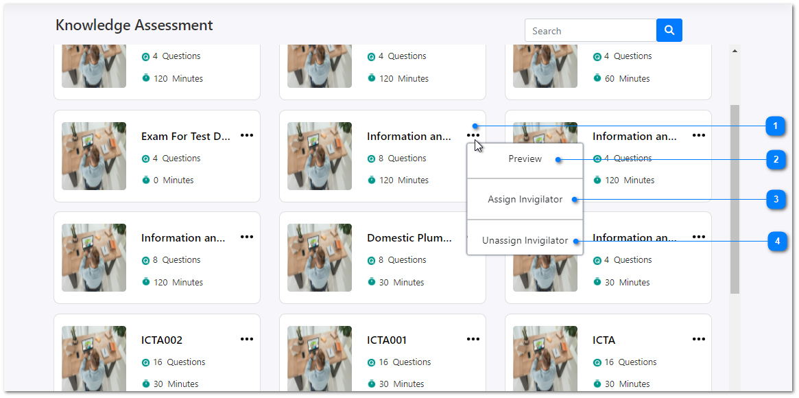The height and width of the screenshot is (398, 799).
Task: Open three-dot menu on Exam For Test card
Action: click(247, 135)
